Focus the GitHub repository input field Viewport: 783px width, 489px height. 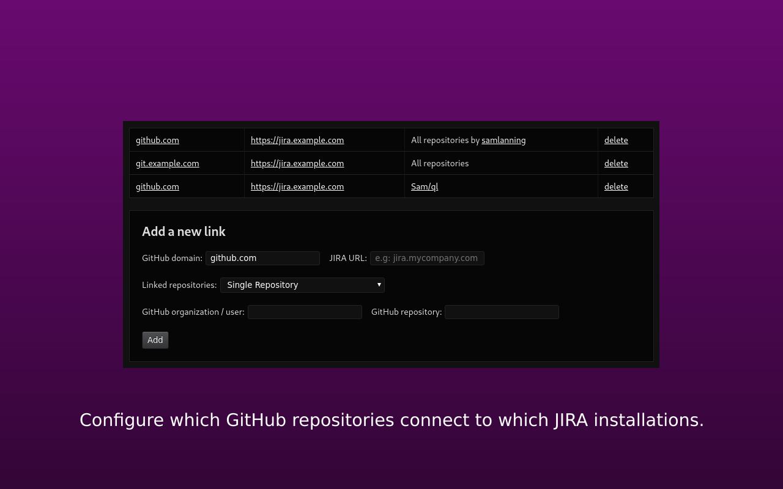pyautogui.click(x=502, y=312)
